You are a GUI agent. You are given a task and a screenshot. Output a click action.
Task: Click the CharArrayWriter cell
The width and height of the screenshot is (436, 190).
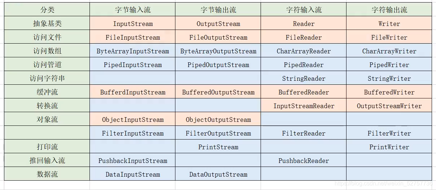pos(389,51)
